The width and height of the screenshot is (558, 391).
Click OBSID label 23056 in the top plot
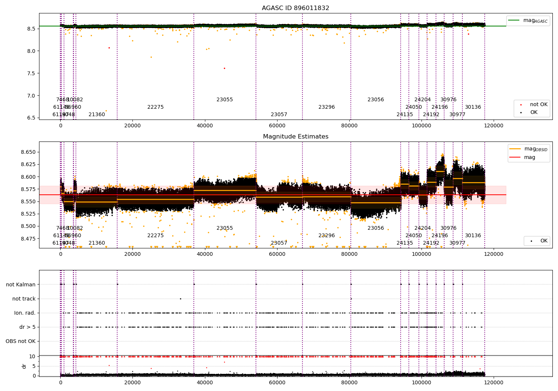click(x=376, y=100)
